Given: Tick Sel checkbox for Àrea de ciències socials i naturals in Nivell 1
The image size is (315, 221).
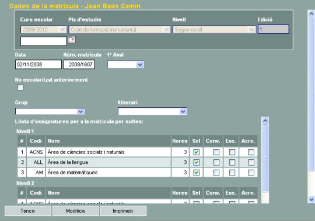Looking at the screenshot, I should [196, 152].
